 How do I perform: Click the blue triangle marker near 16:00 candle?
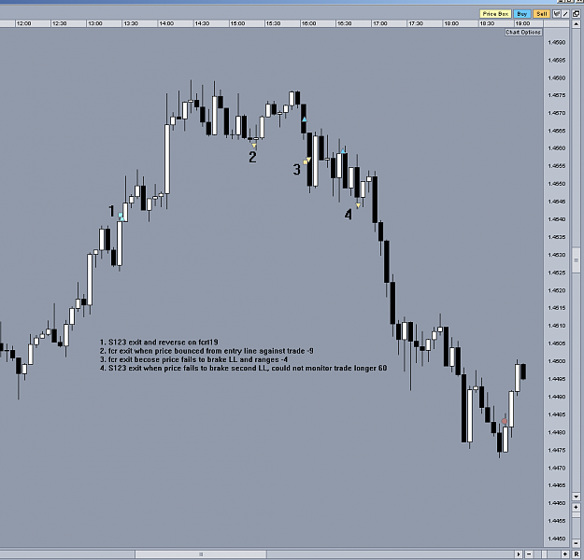click(x=305, y=119)
